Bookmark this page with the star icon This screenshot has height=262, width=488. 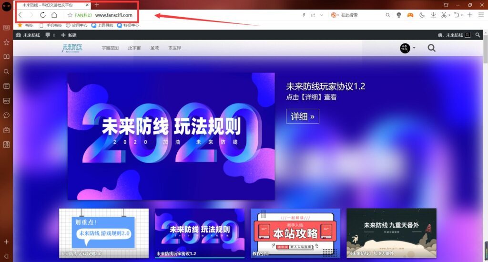point(70,15)
